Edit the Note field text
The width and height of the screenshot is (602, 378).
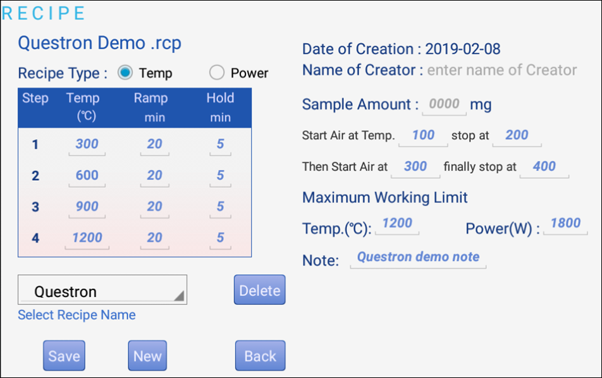pos(418,257)
